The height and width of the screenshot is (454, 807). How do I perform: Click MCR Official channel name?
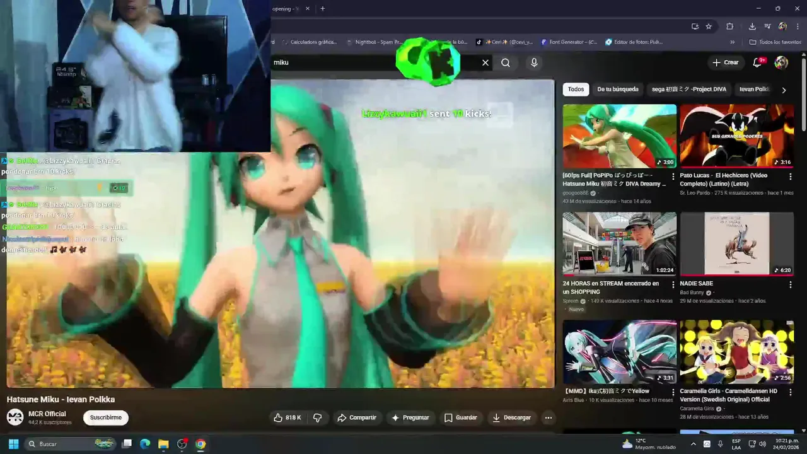click(47, 414)
